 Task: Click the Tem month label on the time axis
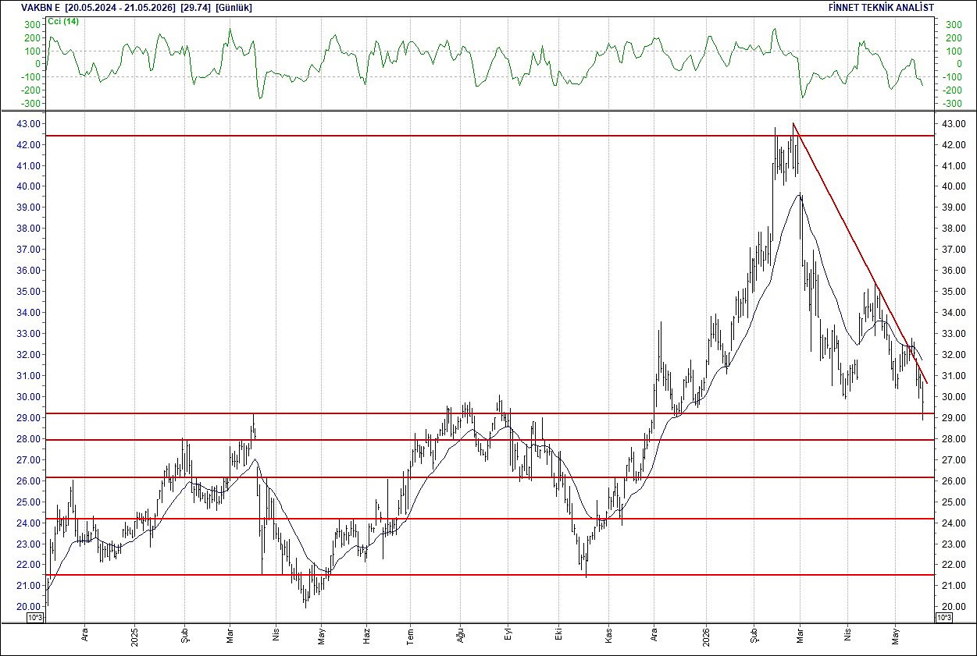click(411, 635)
